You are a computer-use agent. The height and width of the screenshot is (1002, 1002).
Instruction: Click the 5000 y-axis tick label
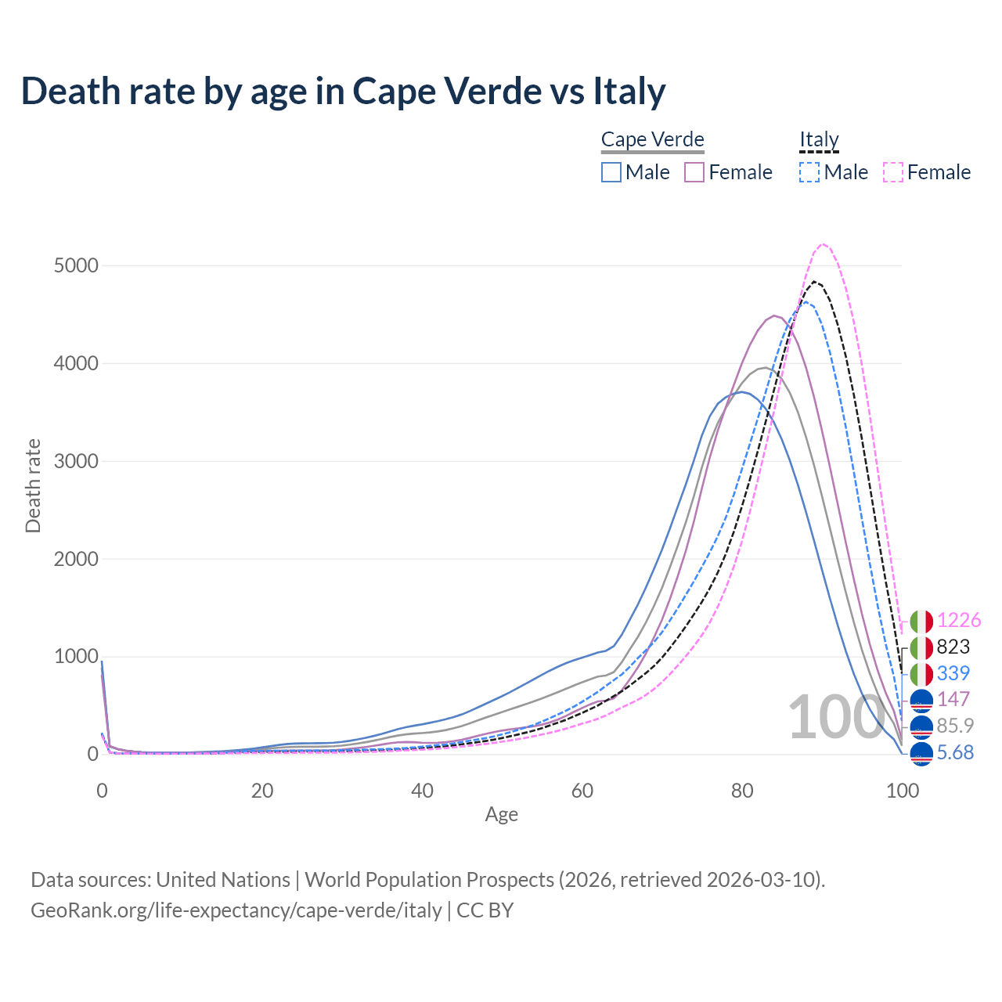point(76,266)
